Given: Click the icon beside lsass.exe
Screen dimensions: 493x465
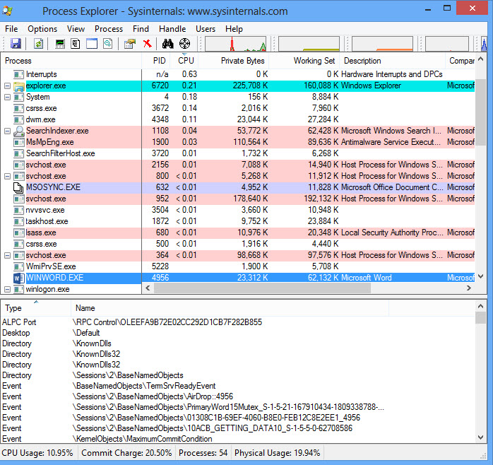Looking at the screenshot, I should pyautogui.click(x=19, y=232).
